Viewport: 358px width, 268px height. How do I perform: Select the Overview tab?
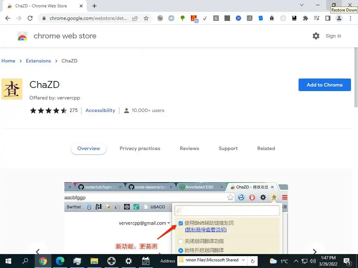[x=88, y=148]
